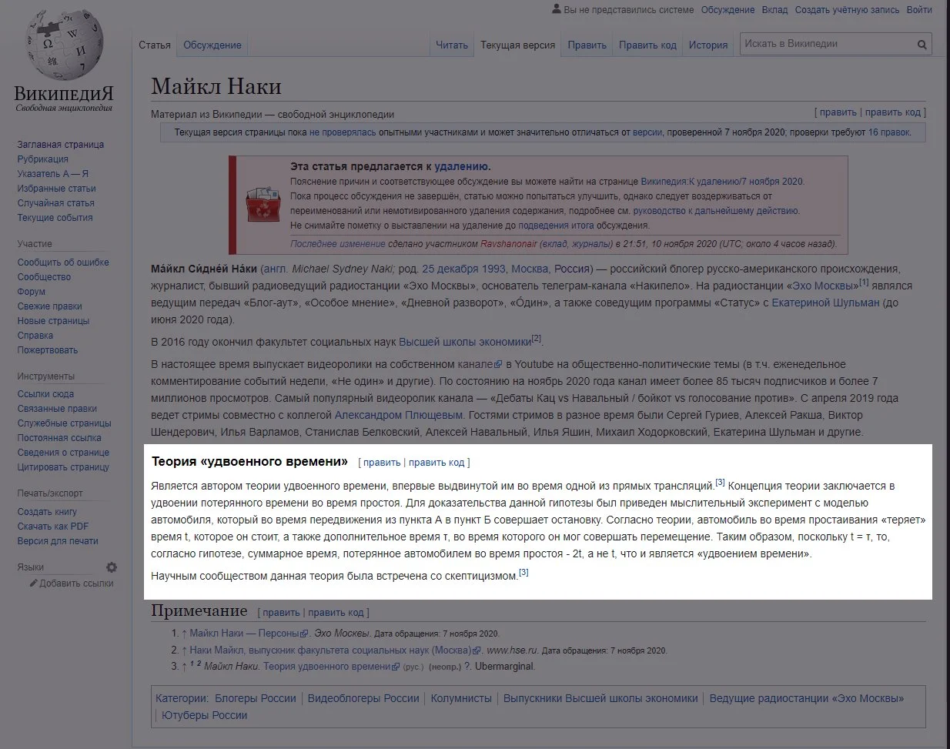The image size is (950, 749).
Task: Click править beside the Примечание heading
Action: pyautogui.click(x=281, y=613)
